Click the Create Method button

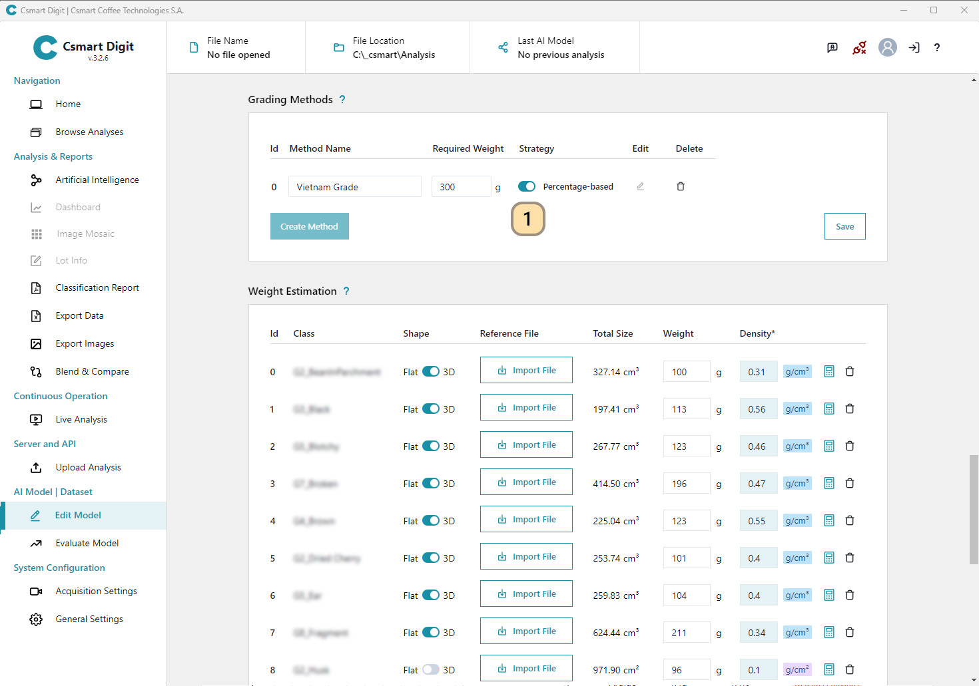309,226
